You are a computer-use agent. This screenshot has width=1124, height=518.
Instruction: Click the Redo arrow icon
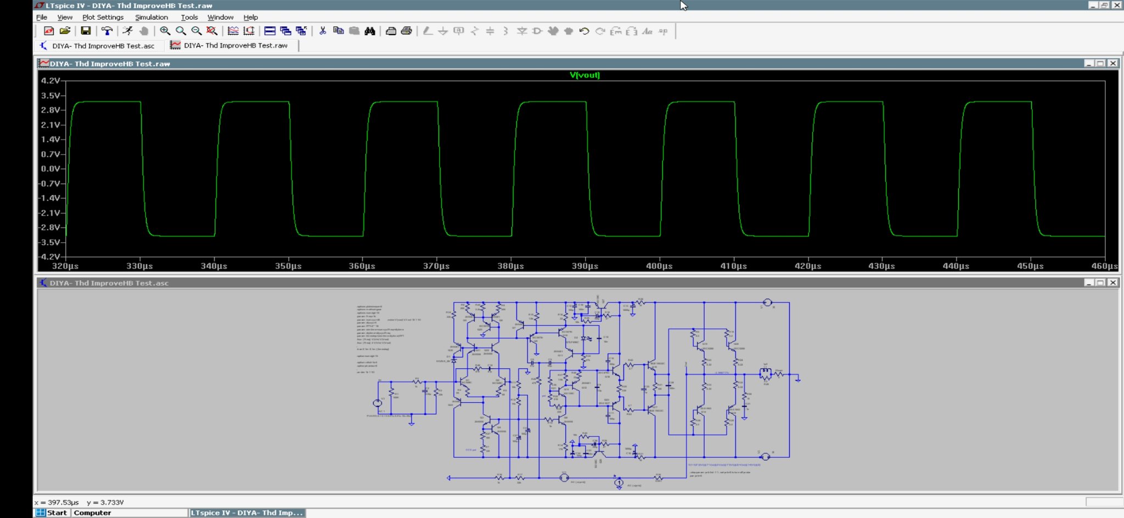click(600, 31)
